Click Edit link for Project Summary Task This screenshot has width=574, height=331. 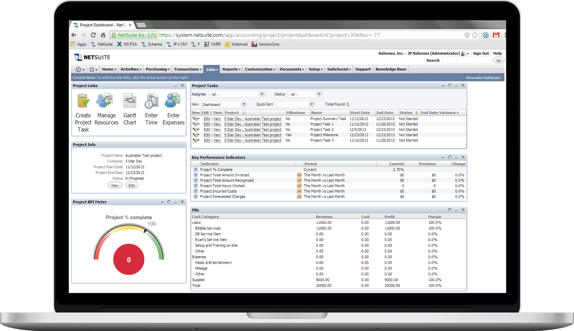[207, 119]
